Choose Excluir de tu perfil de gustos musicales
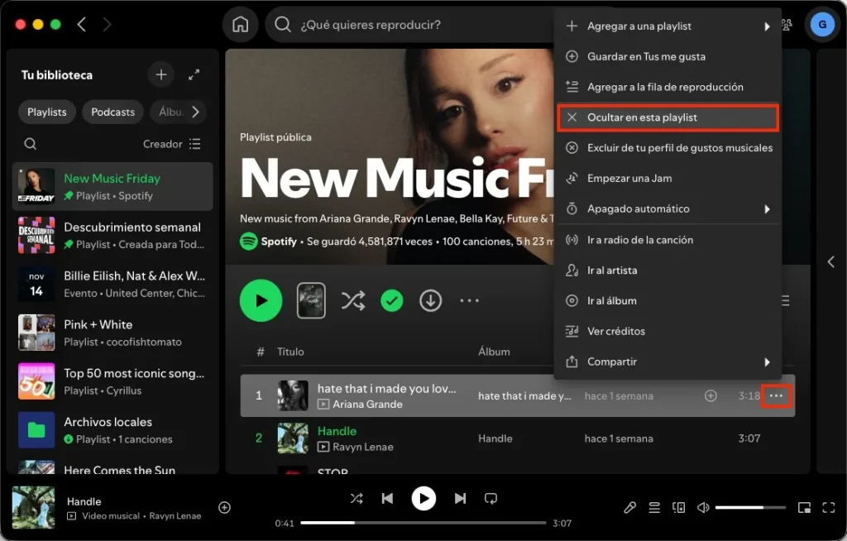847x541 pixels. click(x=668, y=147)
